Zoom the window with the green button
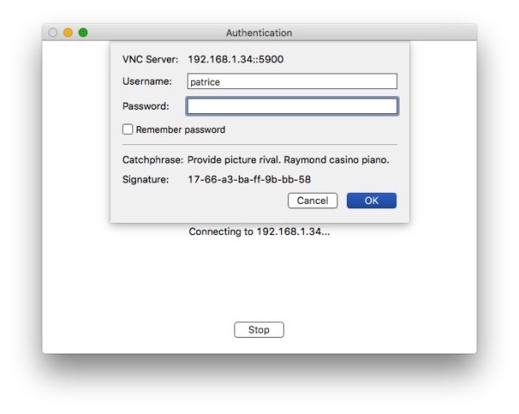519x414 pixels. pyautogui.click(x=83, y=33)
